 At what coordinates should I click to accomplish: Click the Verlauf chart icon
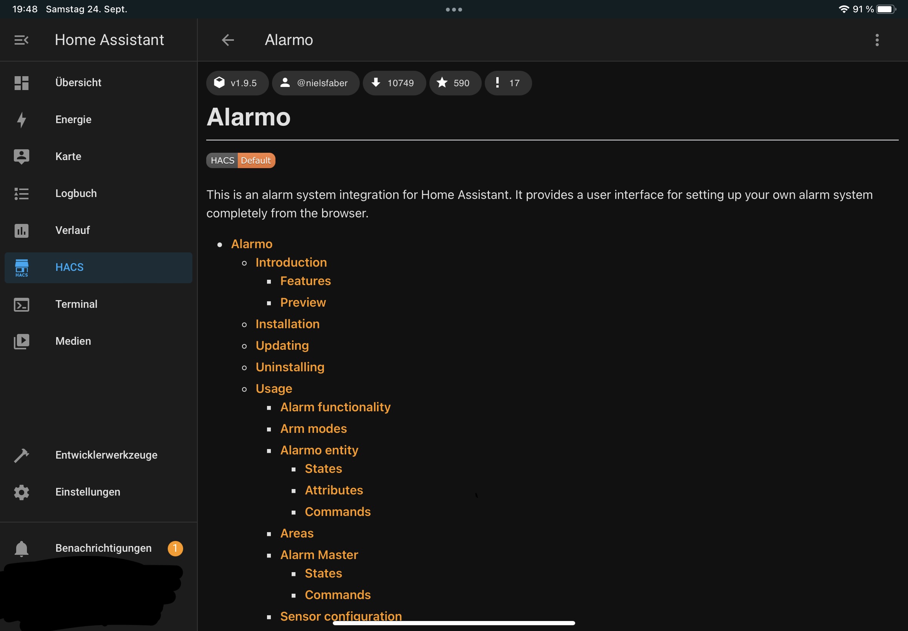(21, 230)
